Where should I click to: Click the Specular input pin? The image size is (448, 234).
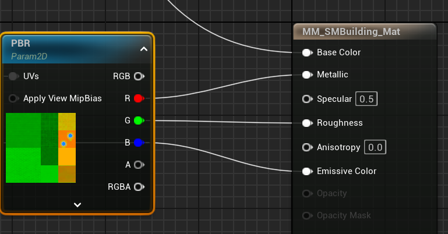pos(308,99)
